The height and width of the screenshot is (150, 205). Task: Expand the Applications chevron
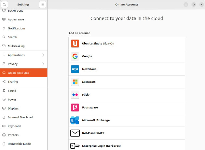click(43, 55)
